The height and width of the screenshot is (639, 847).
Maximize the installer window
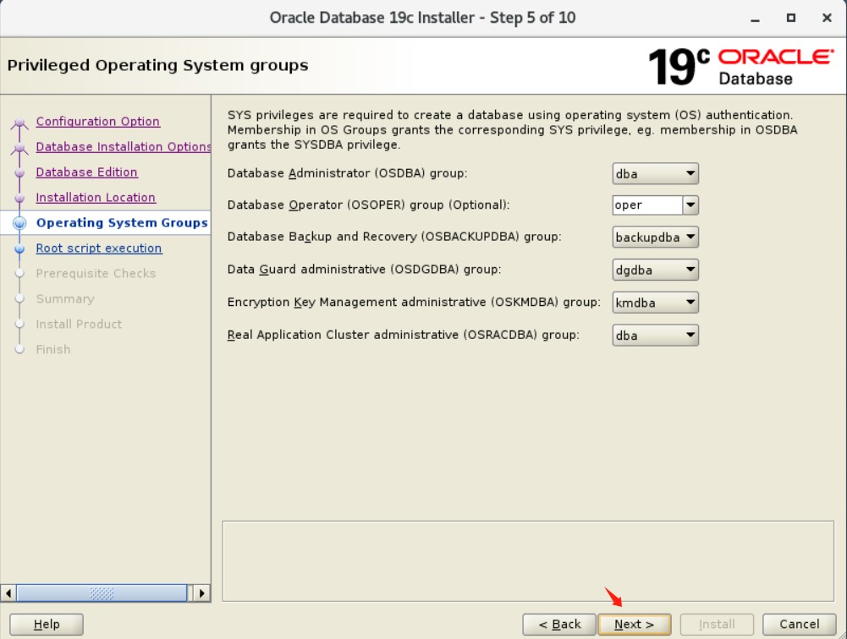click(791, 18)
